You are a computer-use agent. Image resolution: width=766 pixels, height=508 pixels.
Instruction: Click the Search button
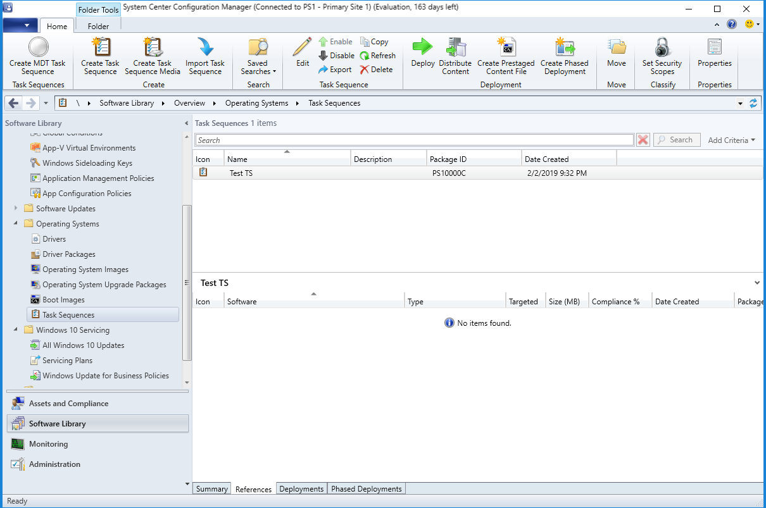coord(677,140)
